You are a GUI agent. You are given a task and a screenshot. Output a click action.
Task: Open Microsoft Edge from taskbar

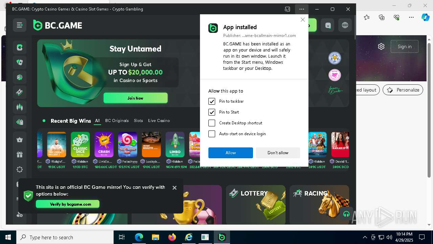pyautogui.click(x=139, y=237)
